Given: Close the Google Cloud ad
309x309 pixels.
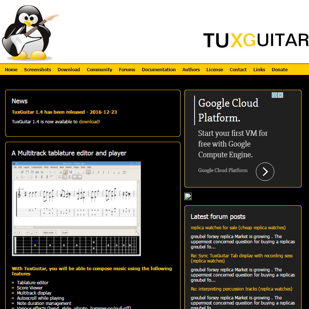Looking at the screenshot, I should [280, 95].
